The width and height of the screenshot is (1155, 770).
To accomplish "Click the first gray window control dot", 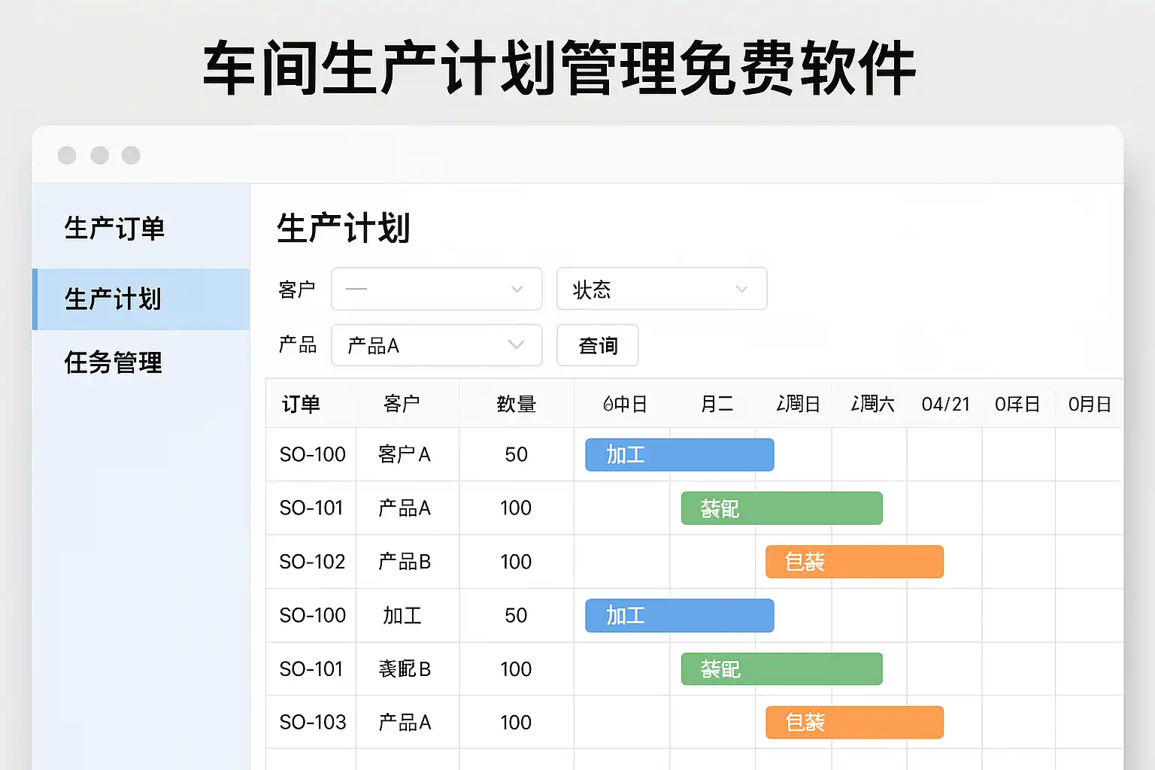I will point(67,155).
